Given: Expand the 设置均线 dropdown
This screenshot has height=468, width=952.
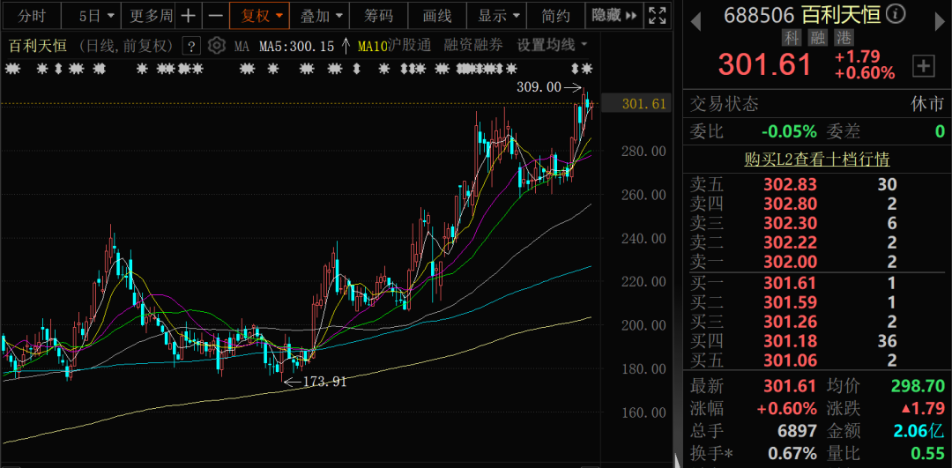Looking at the screenshot, I should point(552,45).
